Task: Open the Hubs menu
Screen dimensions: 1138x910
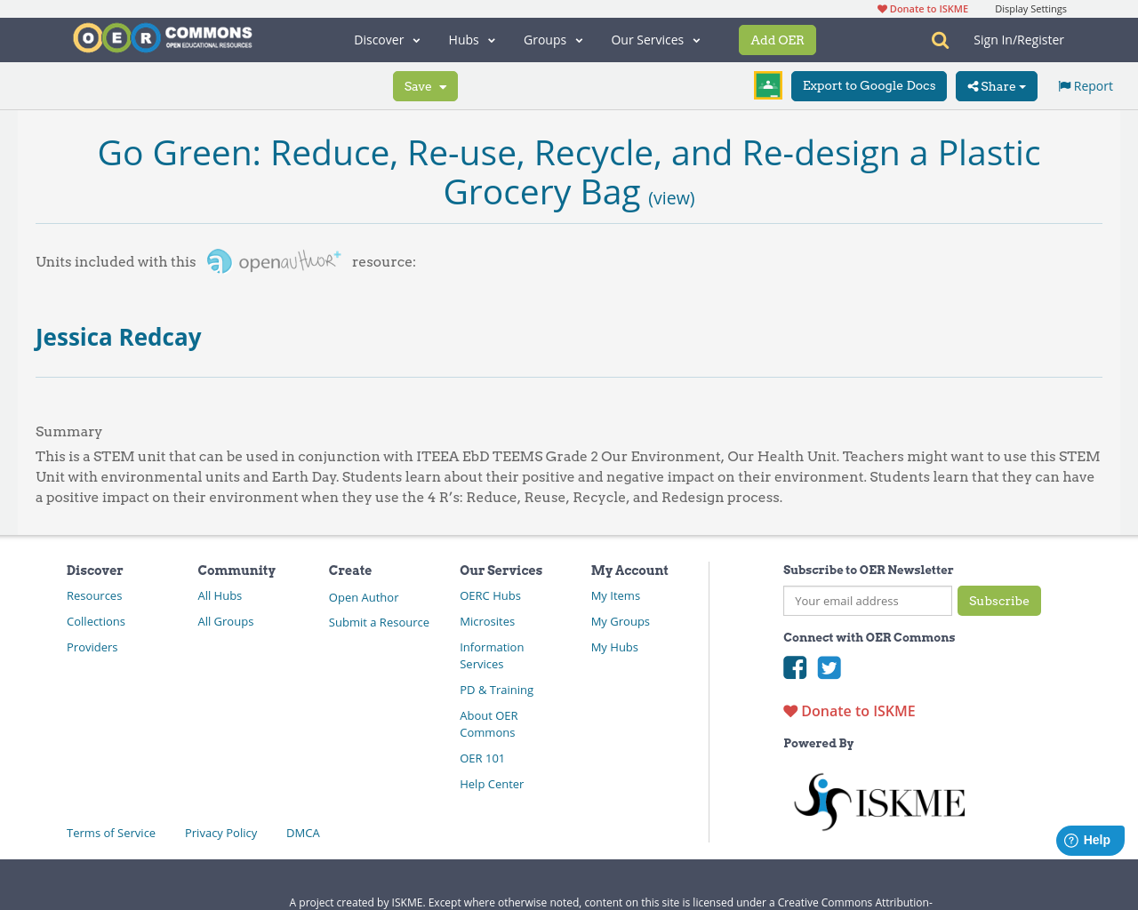Action: [x=470, y=39]
